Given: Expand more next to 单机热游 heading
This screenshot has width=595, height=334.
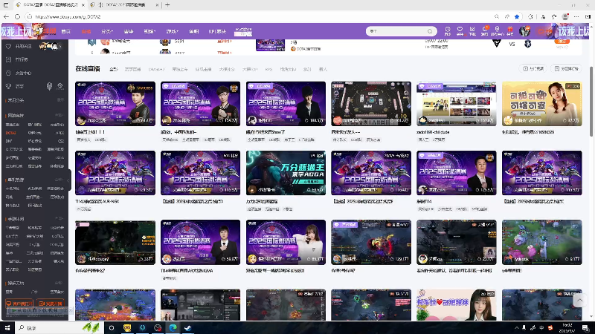Looking at the screenshot, I should click(59, 180).
